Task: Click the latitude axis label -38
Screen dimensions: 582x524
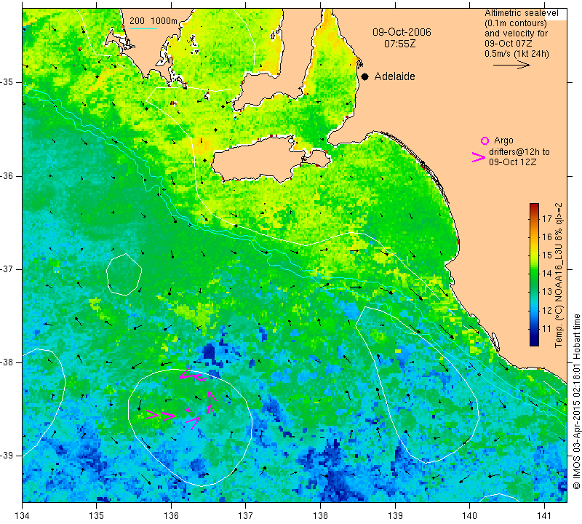Action: coord(7,362)
